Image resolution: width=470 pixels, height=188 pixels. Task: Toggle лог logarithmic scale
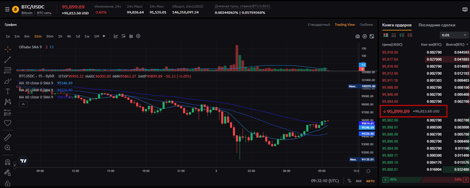click(359, 181)
